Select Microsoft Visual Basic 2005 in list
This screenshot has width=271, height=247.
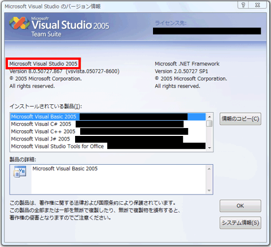pos(108,117)
